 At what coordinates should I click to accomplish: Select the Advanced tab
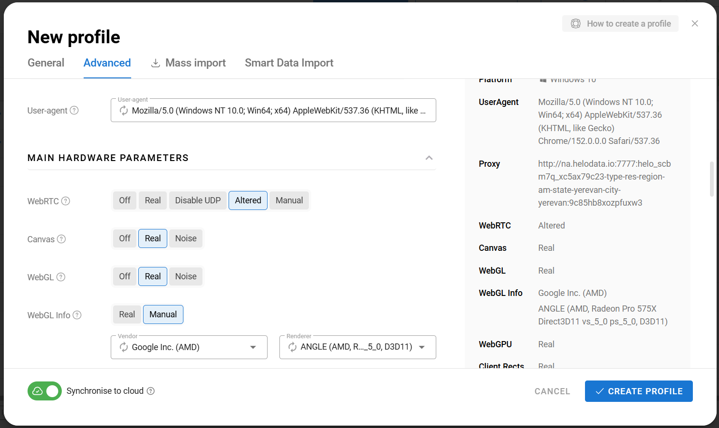pos(107,63)
